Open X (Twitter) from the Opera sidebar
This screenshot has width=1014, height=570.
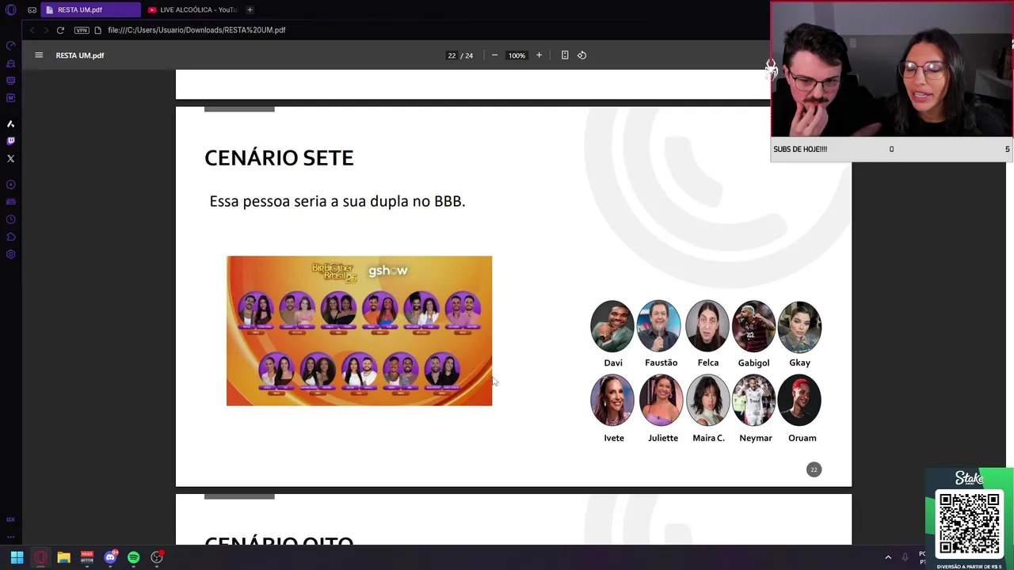pyautogui.click(x=11, y=158)
